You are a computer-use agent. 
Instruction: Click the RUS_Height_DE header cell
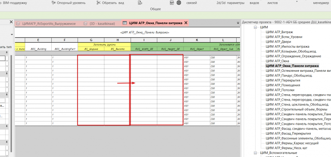(170, 49)
